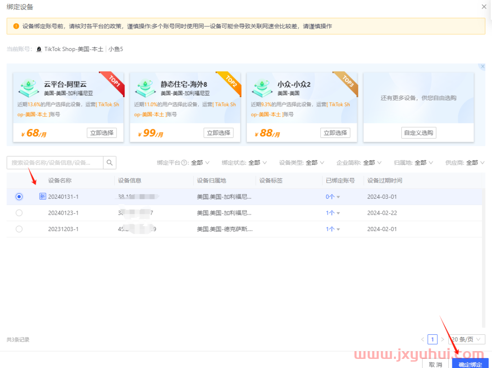Click the ¥99/月 price text
Image resolution: width=492 pixels, height=368 pixels.
(x=151, y=133)
